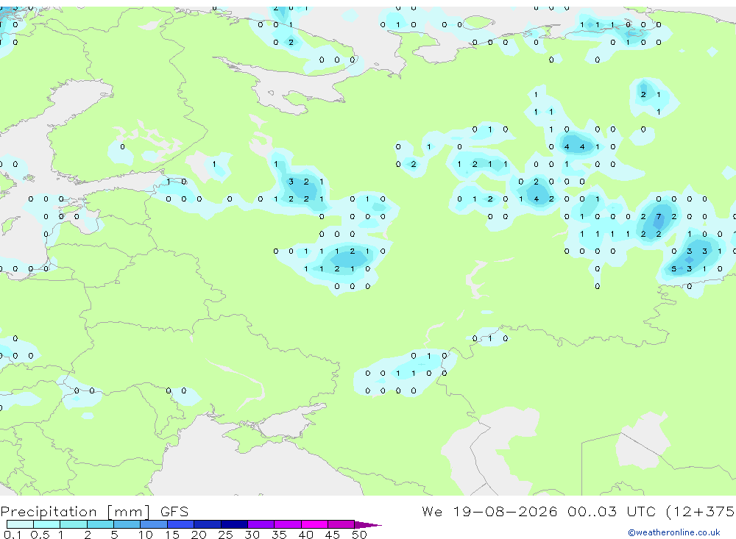This screenshot has height=539, width=736.
Task: Choose the 30–35 mm purple legend swatch
Action: click(261, 524)
